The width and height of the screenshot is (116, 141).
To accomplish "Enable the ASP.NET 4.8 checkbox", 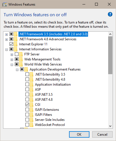I will click(x=27, y=100).
